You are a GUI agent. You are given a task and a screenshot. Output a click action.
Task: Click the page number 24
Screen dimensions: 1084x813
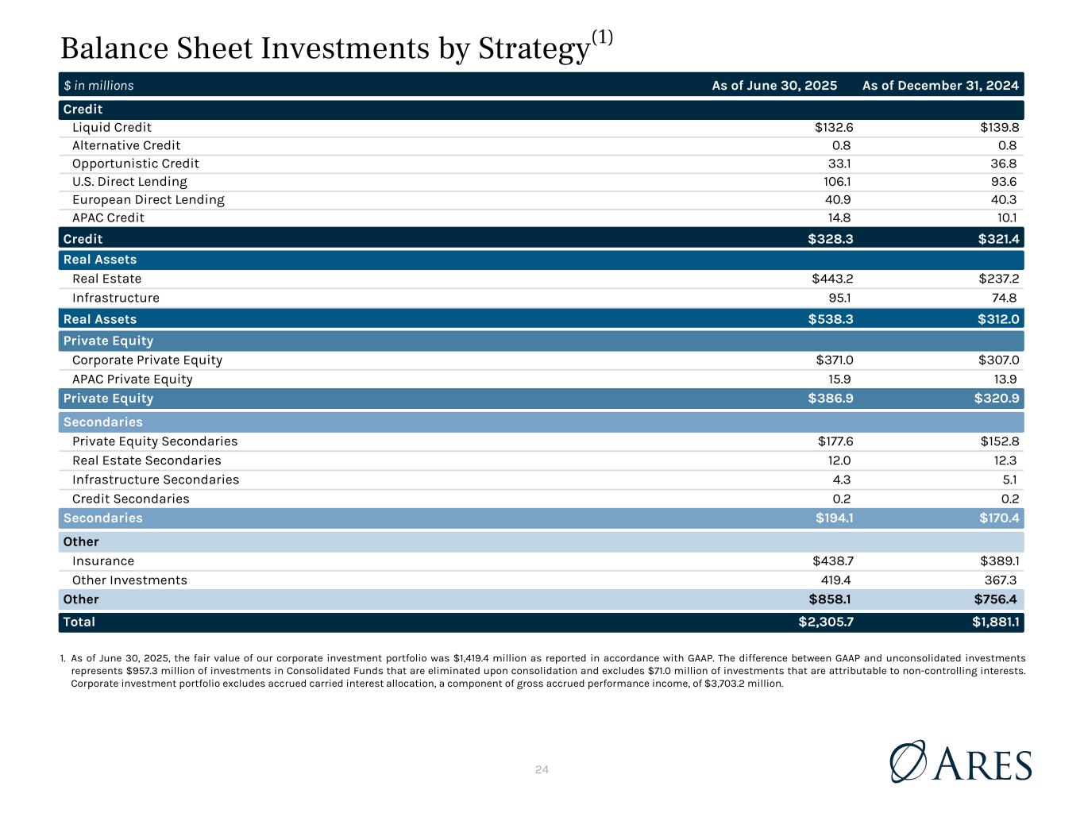(542, 769)
